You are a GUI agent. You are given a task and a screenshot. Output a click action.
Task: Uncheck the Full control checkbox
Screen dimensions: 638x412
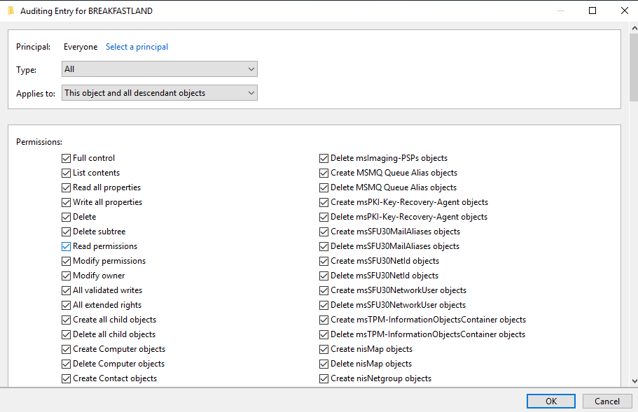click(67, 158)
